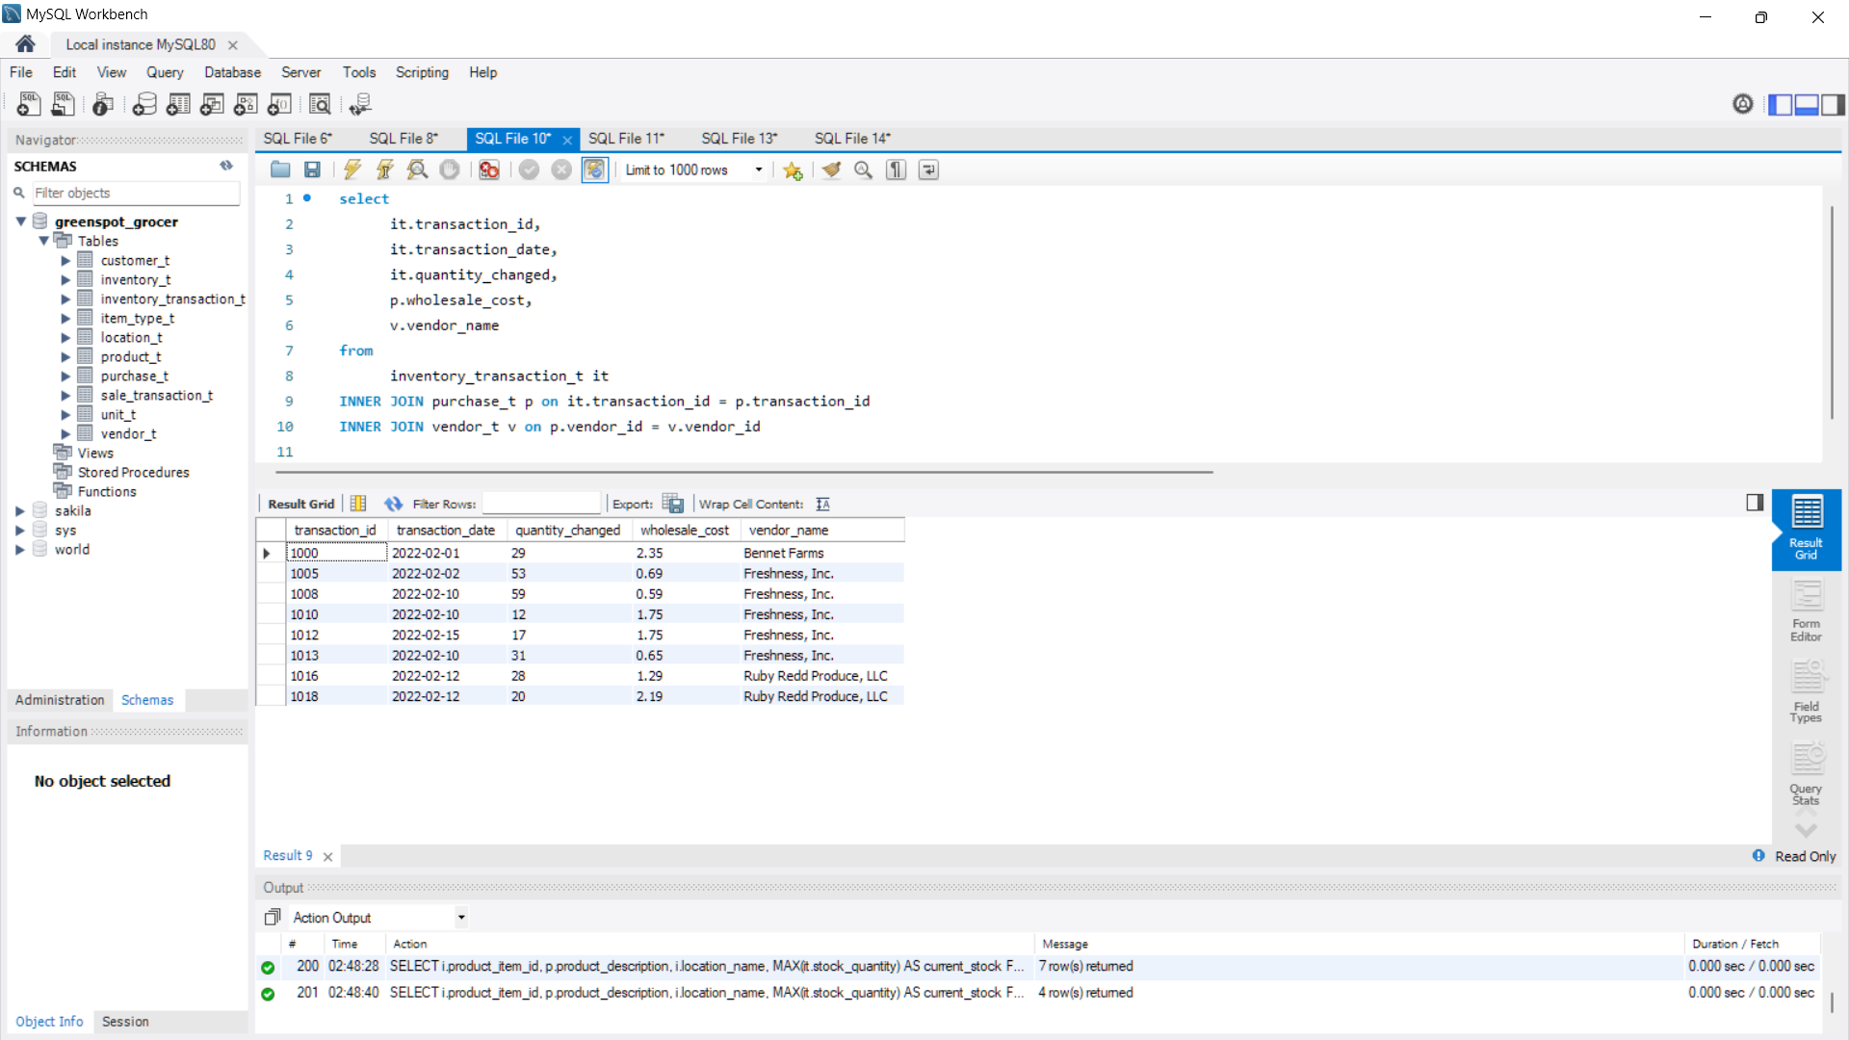Open inspector for selected object
This screenshot has height=1040, width=1849.
pos(103,104)
